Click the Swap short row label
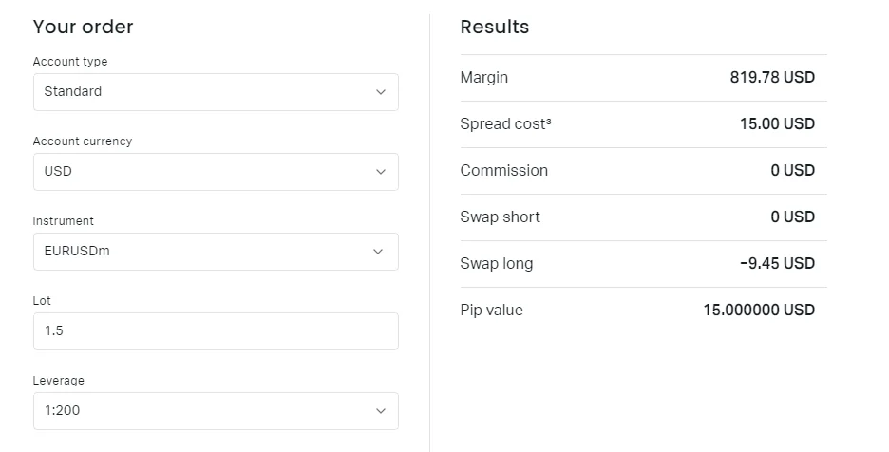Viewport: 889px width, 452px height. pyautogui.click(x=500, y=217)
